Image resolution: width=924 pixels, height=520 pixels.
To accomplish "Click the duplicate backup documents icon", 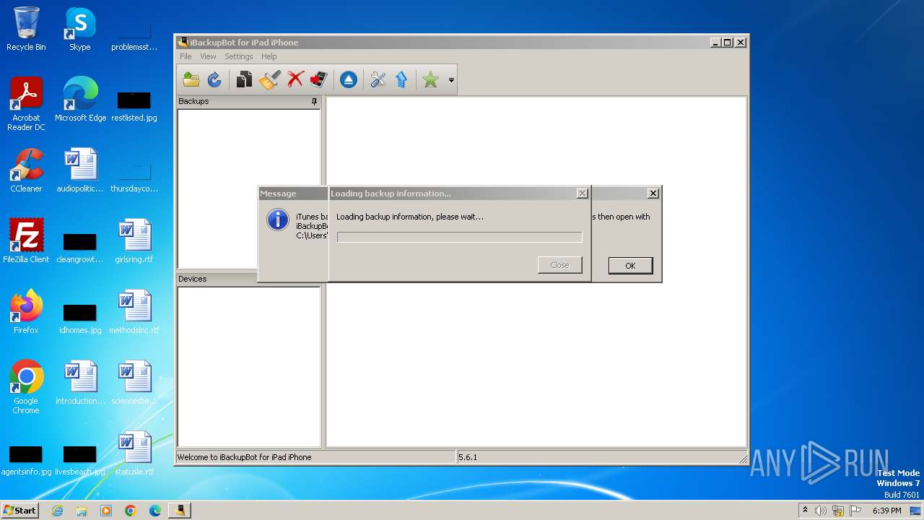I will (x=245, y=79).
